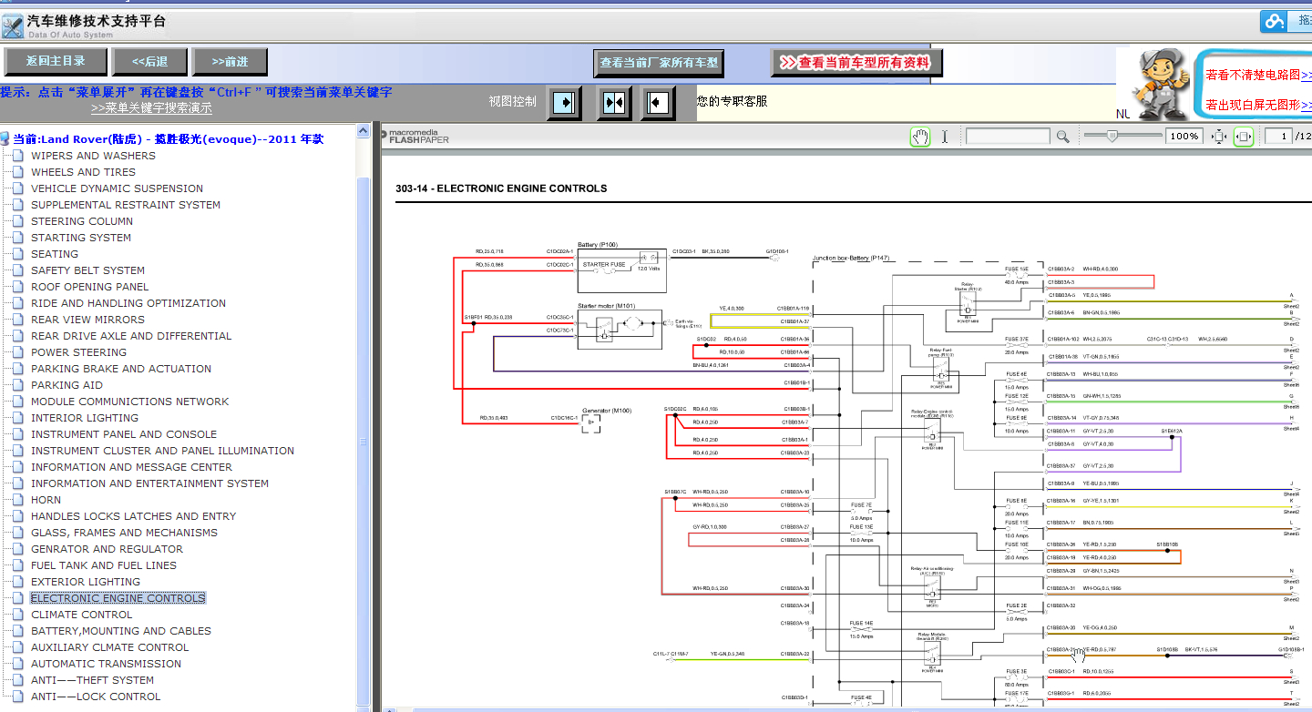
Task: Click the >>前进 forward button
Action: 230,62
